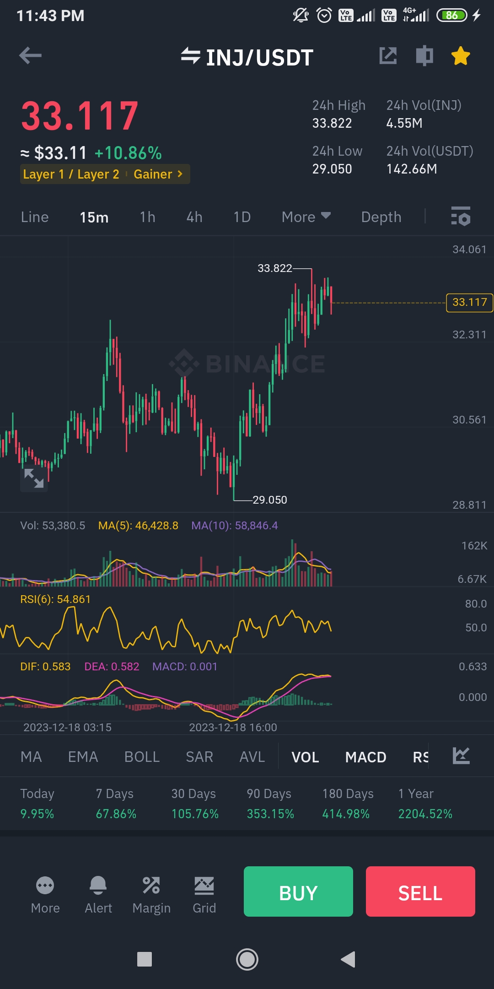This screenshot has width=494, height=989.
Task: Tap the Android home circle button
Action: click(x=247, y=959)
